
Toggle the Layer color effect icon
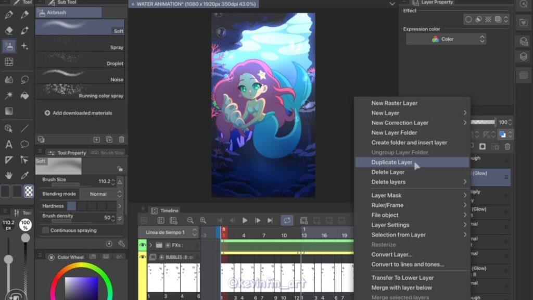[x=498, y=19]
